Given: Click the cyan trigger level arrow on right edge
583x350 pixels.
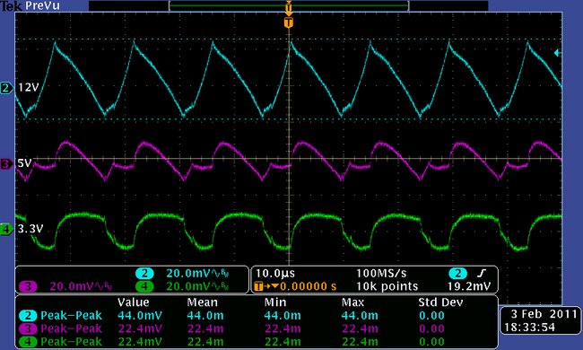Looking at the screenshot, I should pos(557,53).
